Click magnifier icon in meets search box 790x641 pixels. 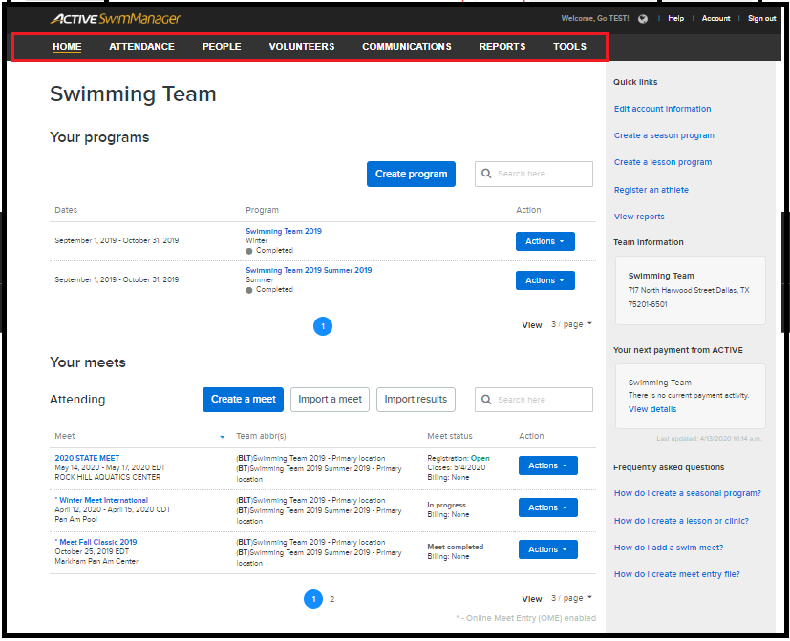487,400
